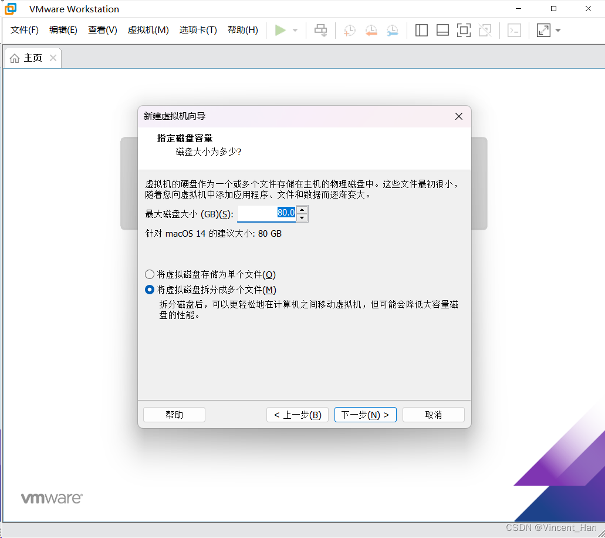Proceed with 下一步(N) button
This screenshot has height=538, width=605.
tap(366, 415)
